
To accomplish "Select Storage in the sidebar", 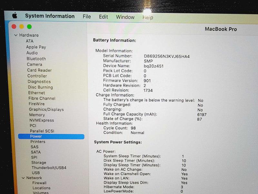I will coord(39,163).
